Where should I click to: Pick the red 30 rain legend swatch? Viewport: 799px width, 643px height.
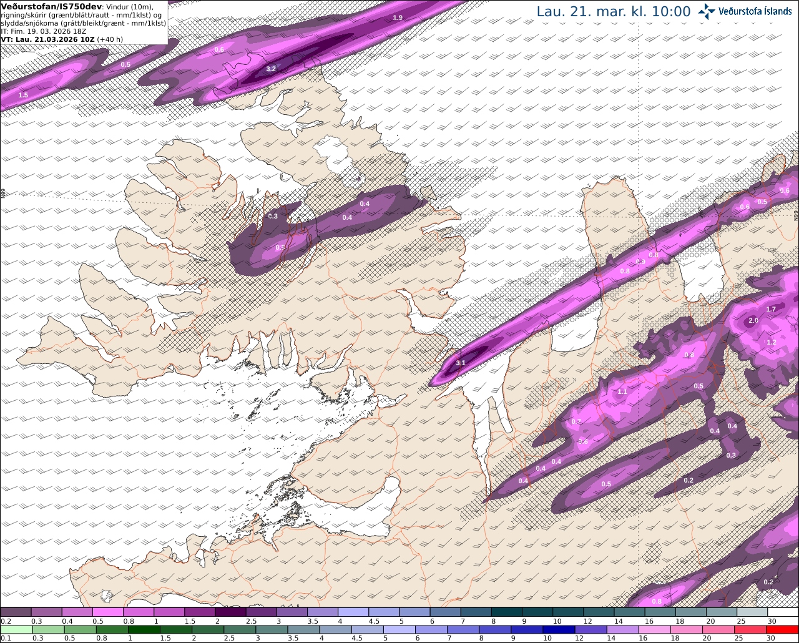783,630
